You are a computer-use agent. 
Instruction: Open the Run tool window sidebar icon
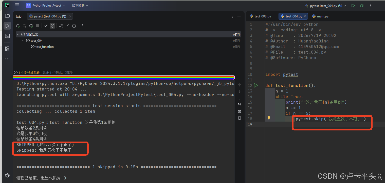click(x=7, y=26)
